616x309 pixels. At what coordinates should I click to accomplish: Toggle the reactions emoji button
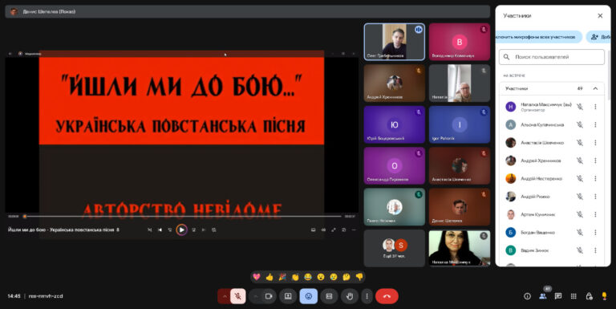click(308, 296)
